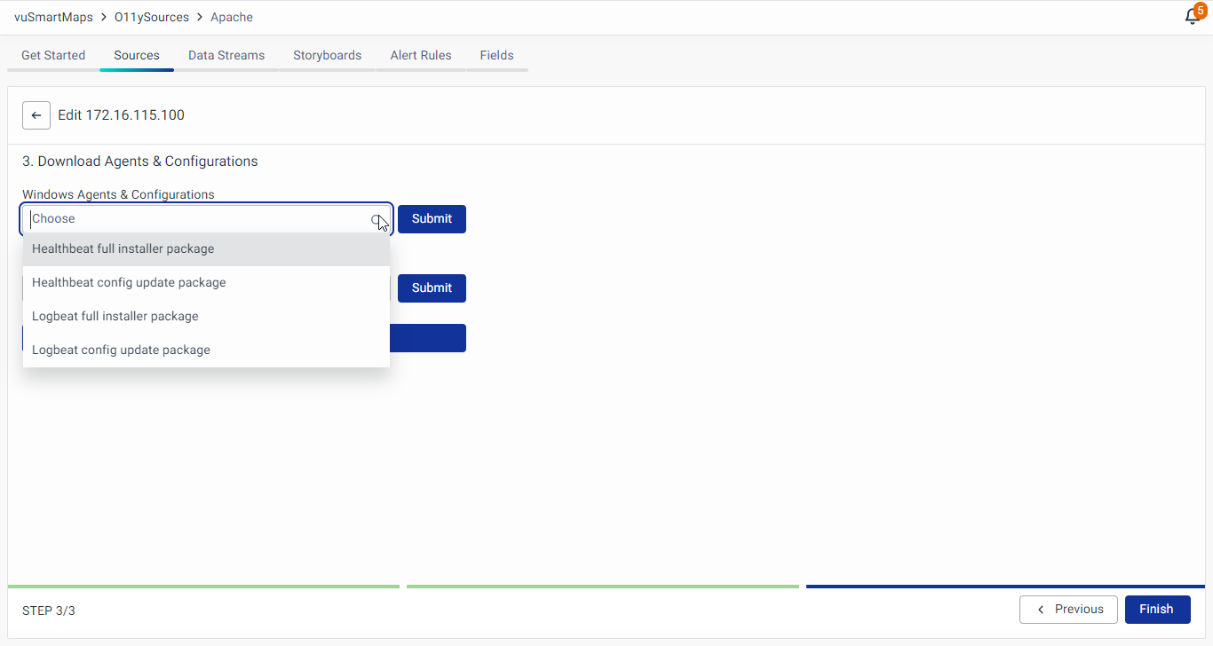Image resolution: width=1213 pixels, height=646 pixels.
Task: Click the dark blue step-three progress segment
Action: tap(1004, 587)
